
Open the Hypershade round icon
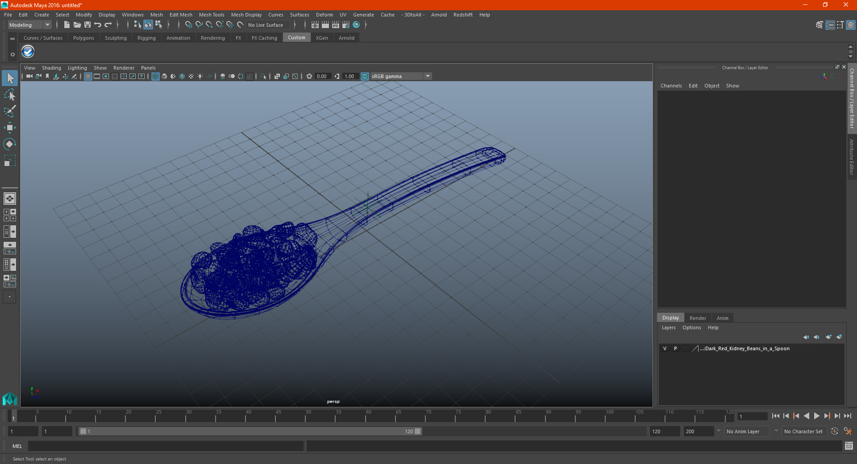pos(356,25)
